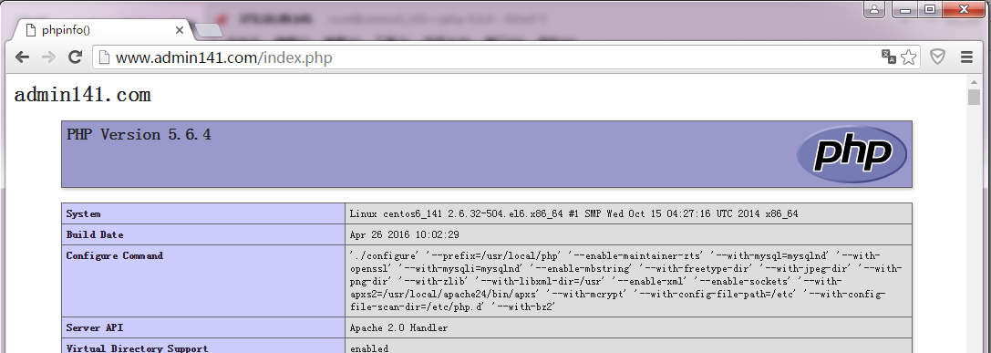The image size is (991, 353).
Task: Click the scrollbar up arrow
Action: coord(974,81)
